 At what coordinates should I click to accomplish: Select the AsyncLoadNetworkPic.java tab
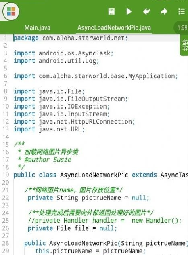tap(114, 27)
